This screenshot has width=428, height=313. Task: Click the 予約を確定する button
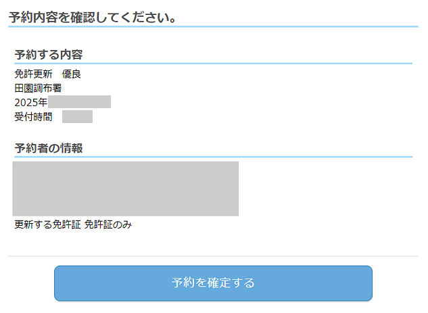(x=213, y=283)
